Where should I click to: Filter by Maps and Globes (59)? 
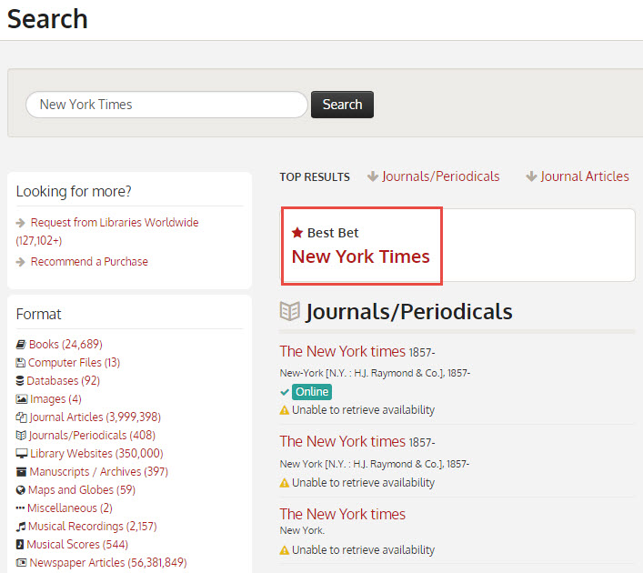(82, 489)
